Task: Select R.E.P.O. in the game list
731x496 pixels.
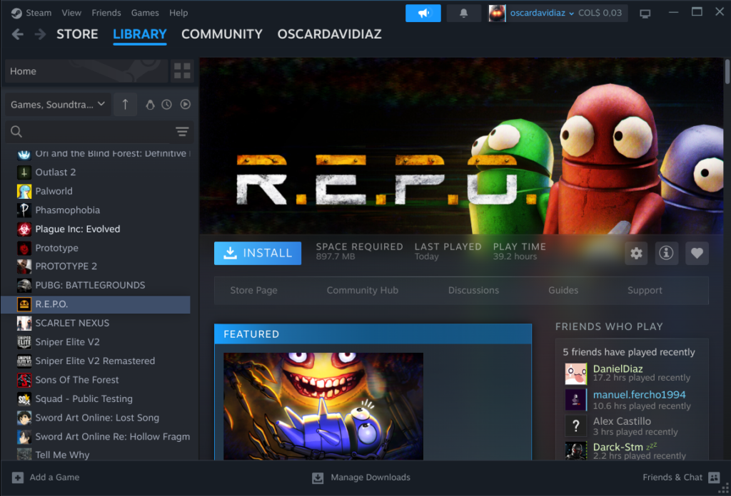Action: click(96, 304)
